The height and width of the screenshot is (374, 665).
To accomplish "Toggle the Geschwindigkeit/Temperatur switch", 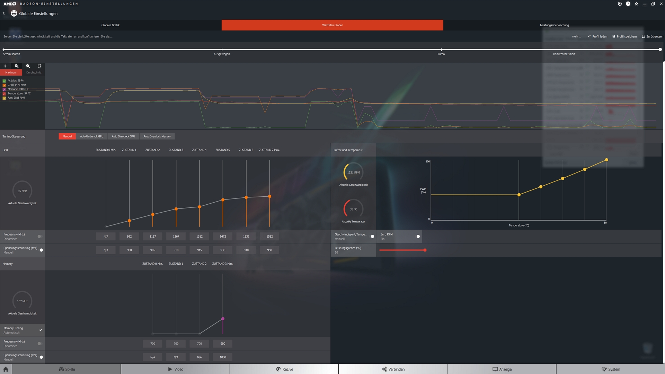I will tap(372, 237).
